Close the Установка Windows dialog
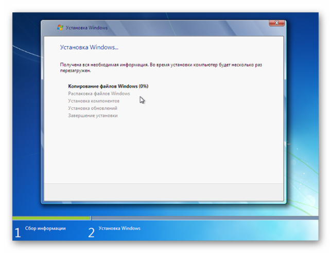Screen dimensions: 331x253 coord(277,23)
